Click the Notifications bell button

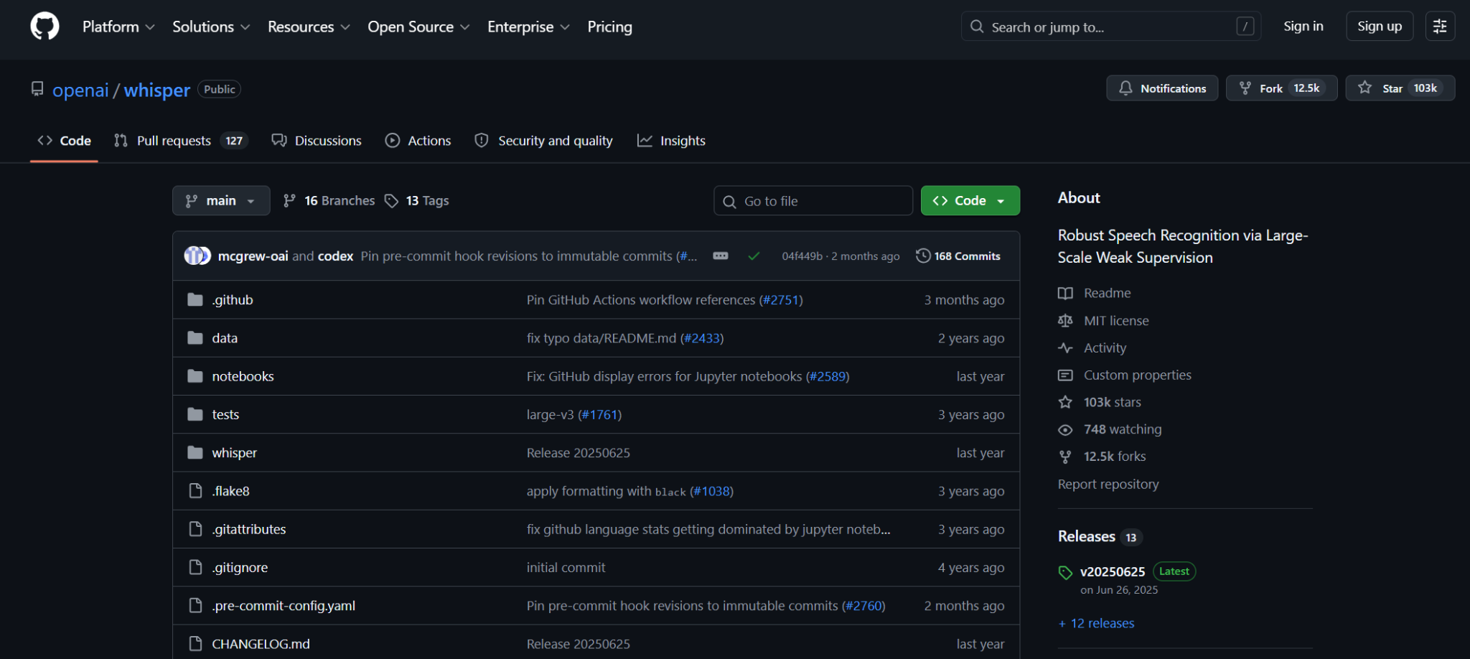[1162, 88]
